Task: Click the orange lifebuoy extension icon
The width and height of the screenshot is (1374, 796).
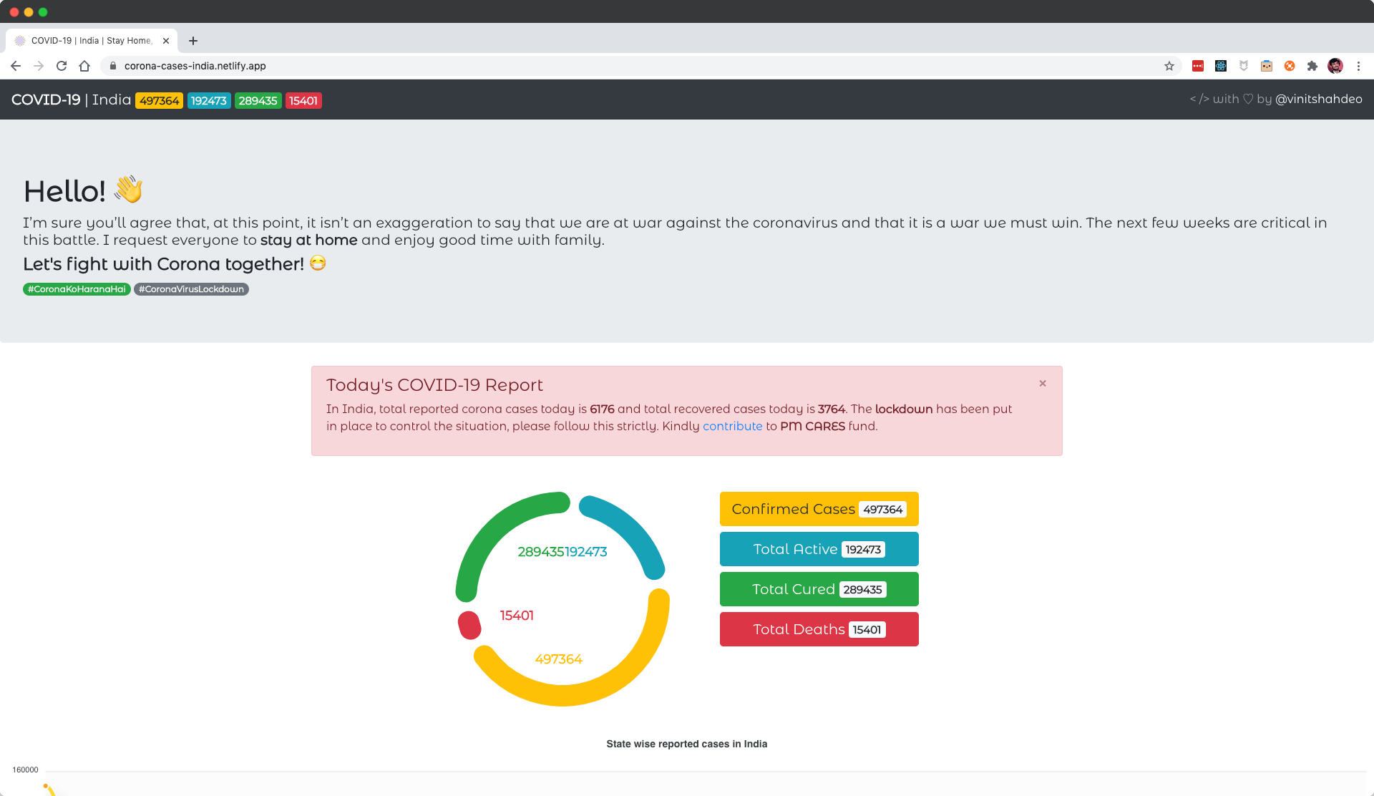Action: click(x=1290, y=66)
